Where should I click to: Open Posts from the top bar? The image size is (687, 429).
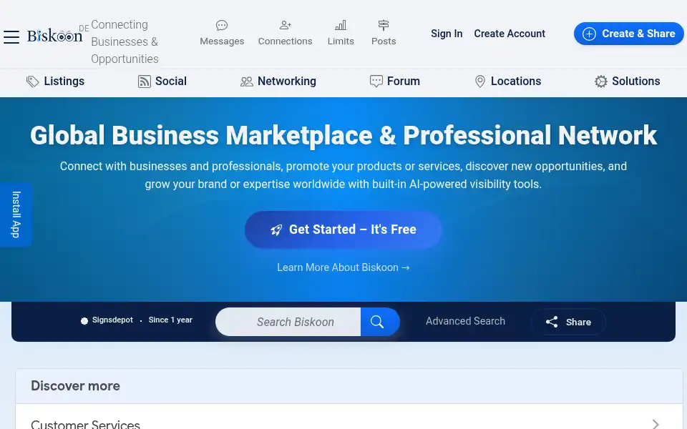[x=384, y=34]
